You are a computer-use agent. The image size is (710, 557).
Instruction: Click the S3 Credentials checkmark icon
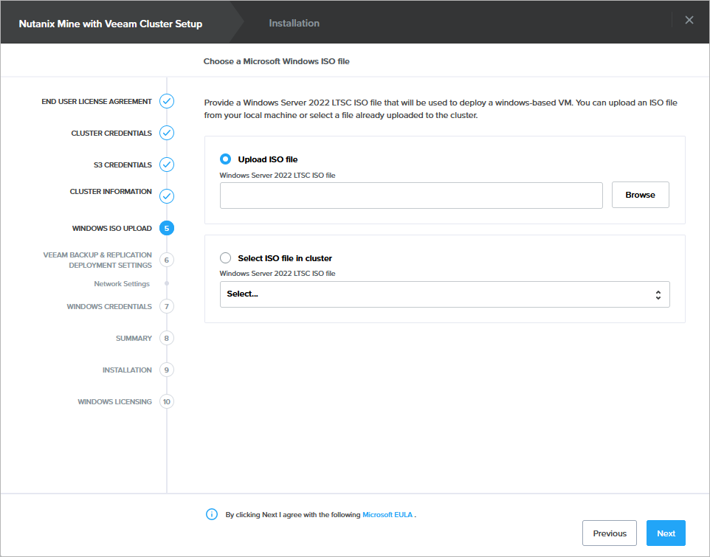pos(167,165)
